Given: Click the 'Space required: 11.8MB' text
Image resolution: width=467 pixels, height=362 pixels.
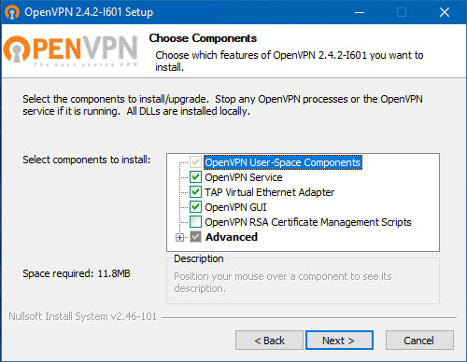Looking at the screenshot, I should pyautogui.click(x=77, y=273).
